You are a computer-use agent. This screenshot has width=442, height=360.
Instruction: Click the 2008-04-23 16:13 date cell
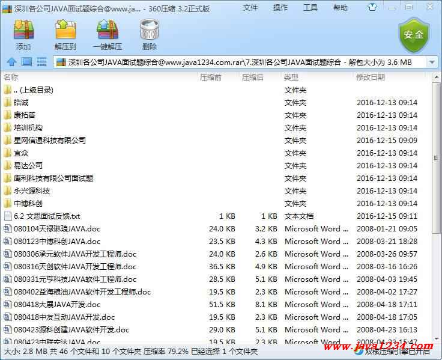[x=387, y=330]
